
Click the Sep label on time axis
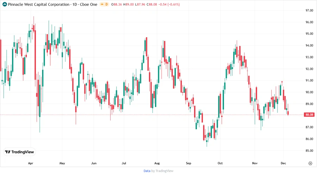[188, 163]
